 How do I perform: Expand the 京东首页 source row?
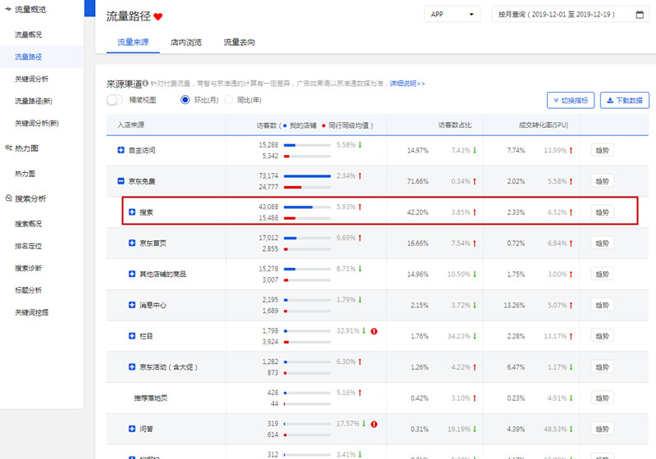132,243
